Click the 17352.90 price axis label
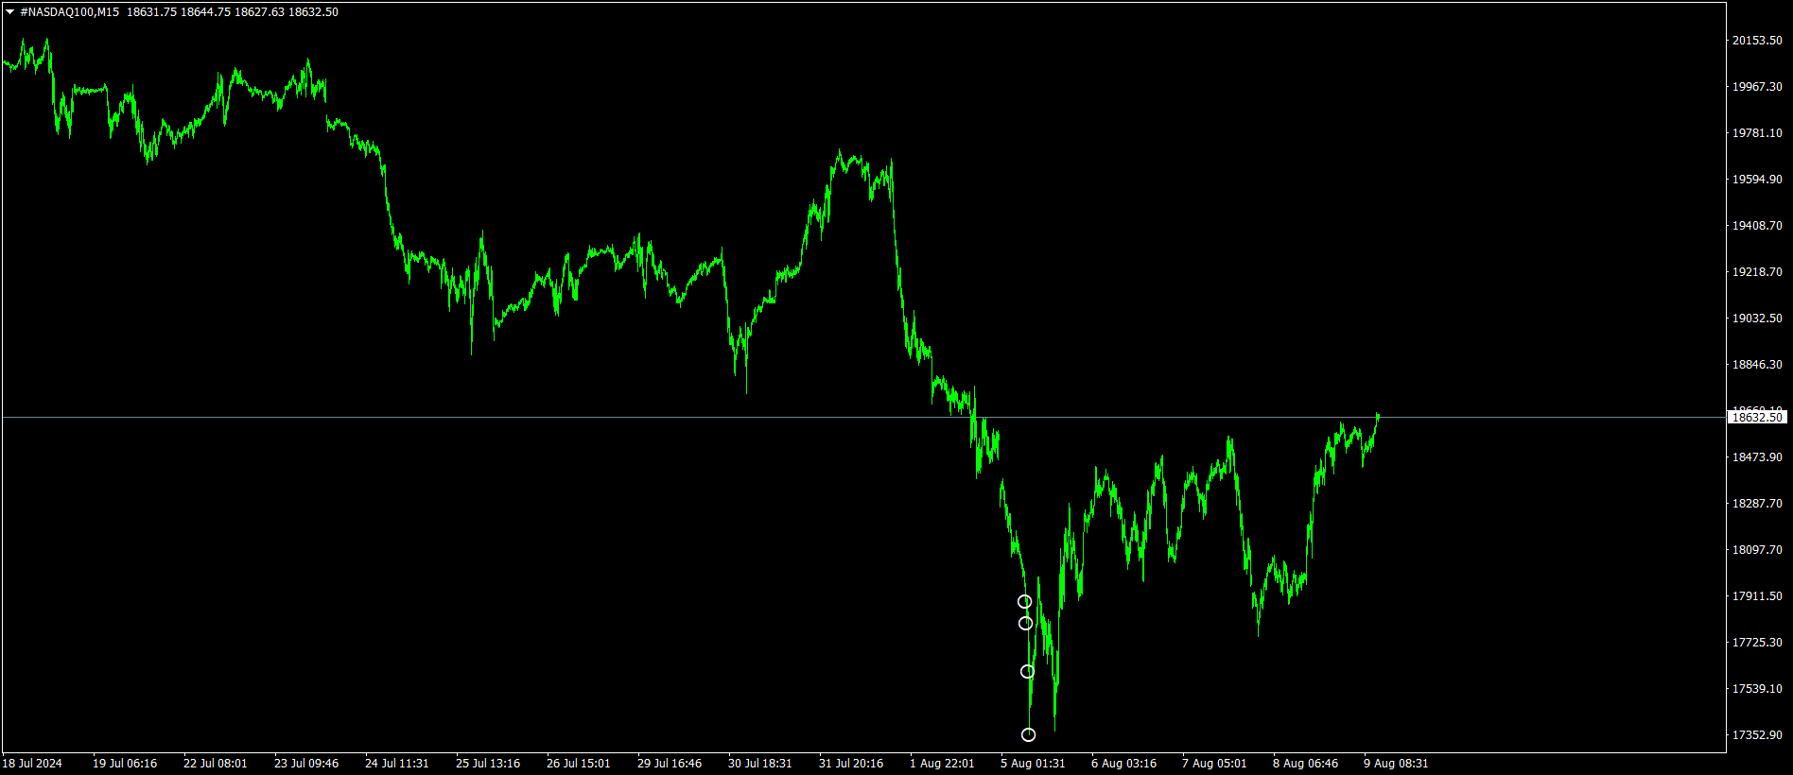The height and width of the screenshot is (775, 1793). coord(1756,735)
